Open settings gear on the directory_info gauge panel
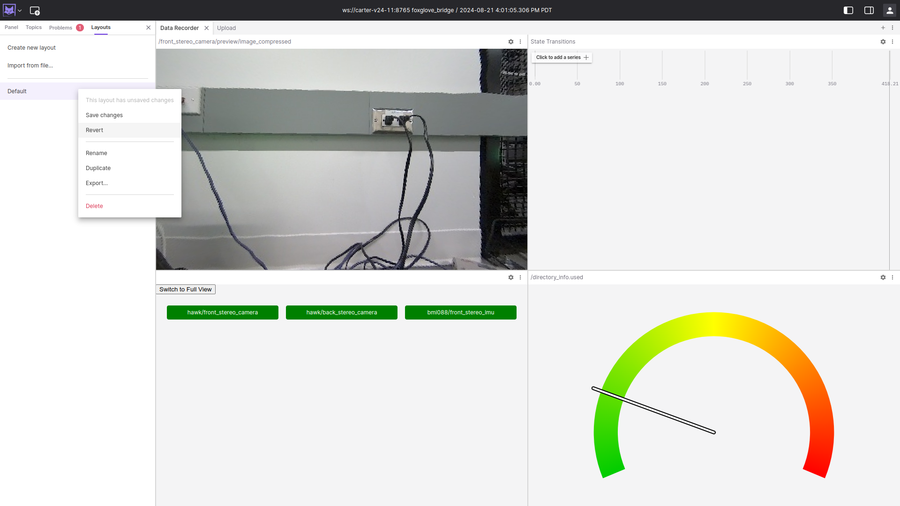This screenshot has height=506, width=900. pyautogui.click(x=883, y=277)
